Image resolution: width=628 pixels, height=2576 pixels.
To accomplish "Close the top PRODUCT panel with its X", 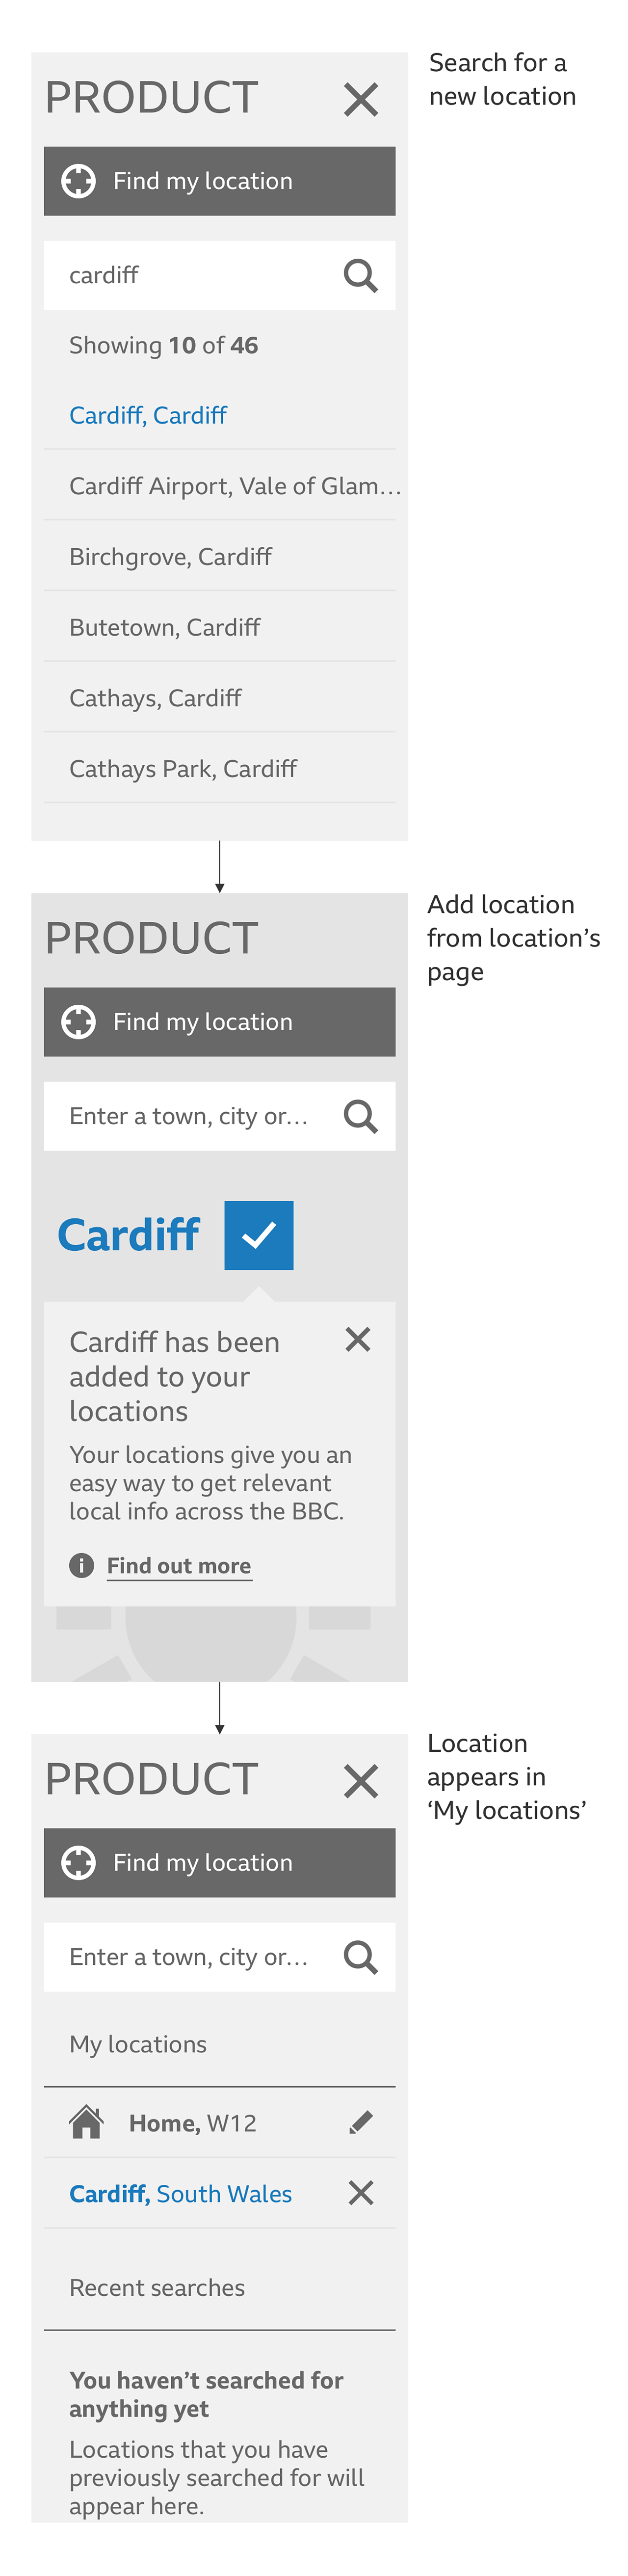I will pos(362,98).
